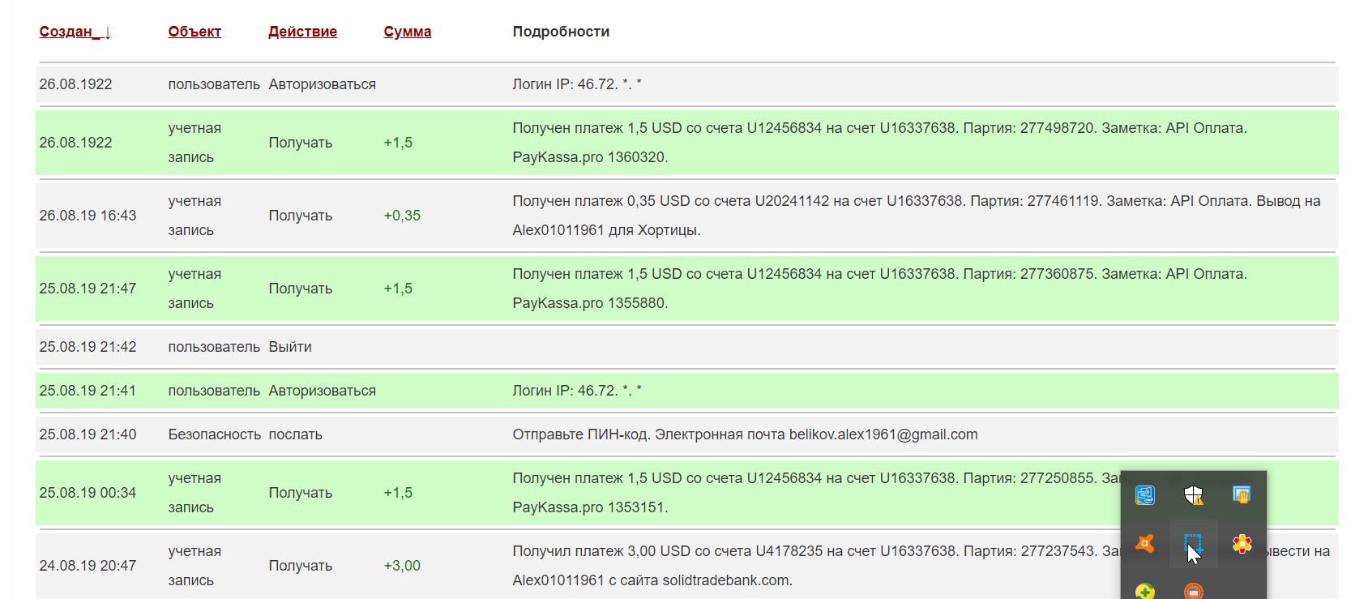This screenshot has height=599, width=1368.
Task: Click the details mentioning PayKassa.pro 1353151
Action: 817,493
